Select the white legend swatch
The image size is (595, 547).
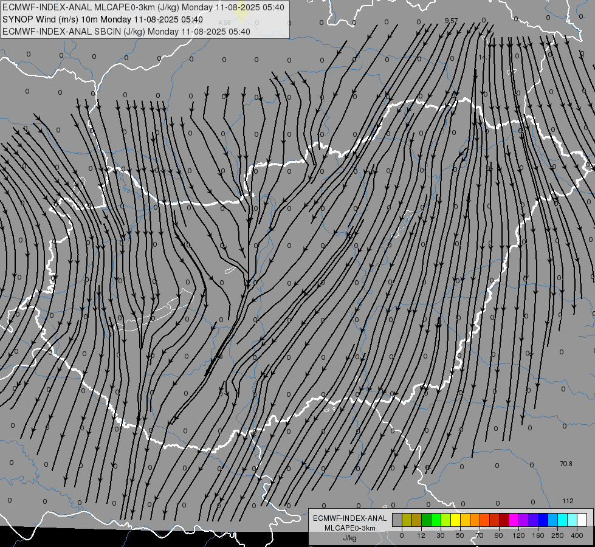coord(582,520)
